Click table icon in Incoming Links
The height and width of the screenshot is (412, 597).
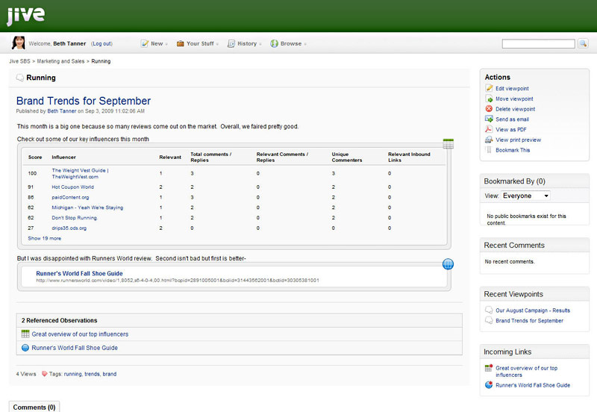pyautogui.click(x=489, y=368)
